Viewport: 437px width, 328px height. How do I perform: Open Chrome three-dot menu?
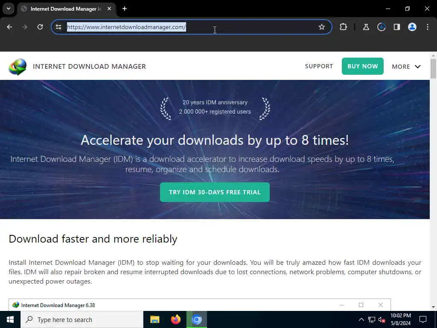pos(428,27)
